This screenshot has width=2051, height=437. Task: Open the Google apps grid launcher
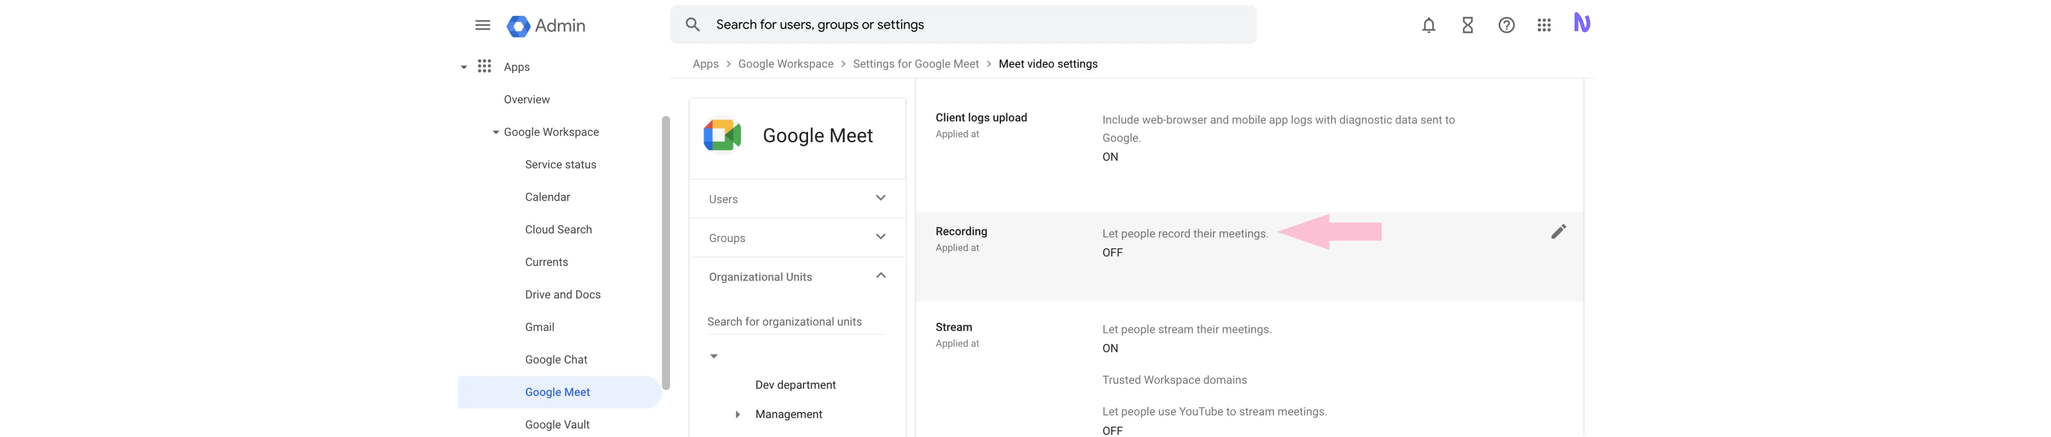click(1544, 26)
